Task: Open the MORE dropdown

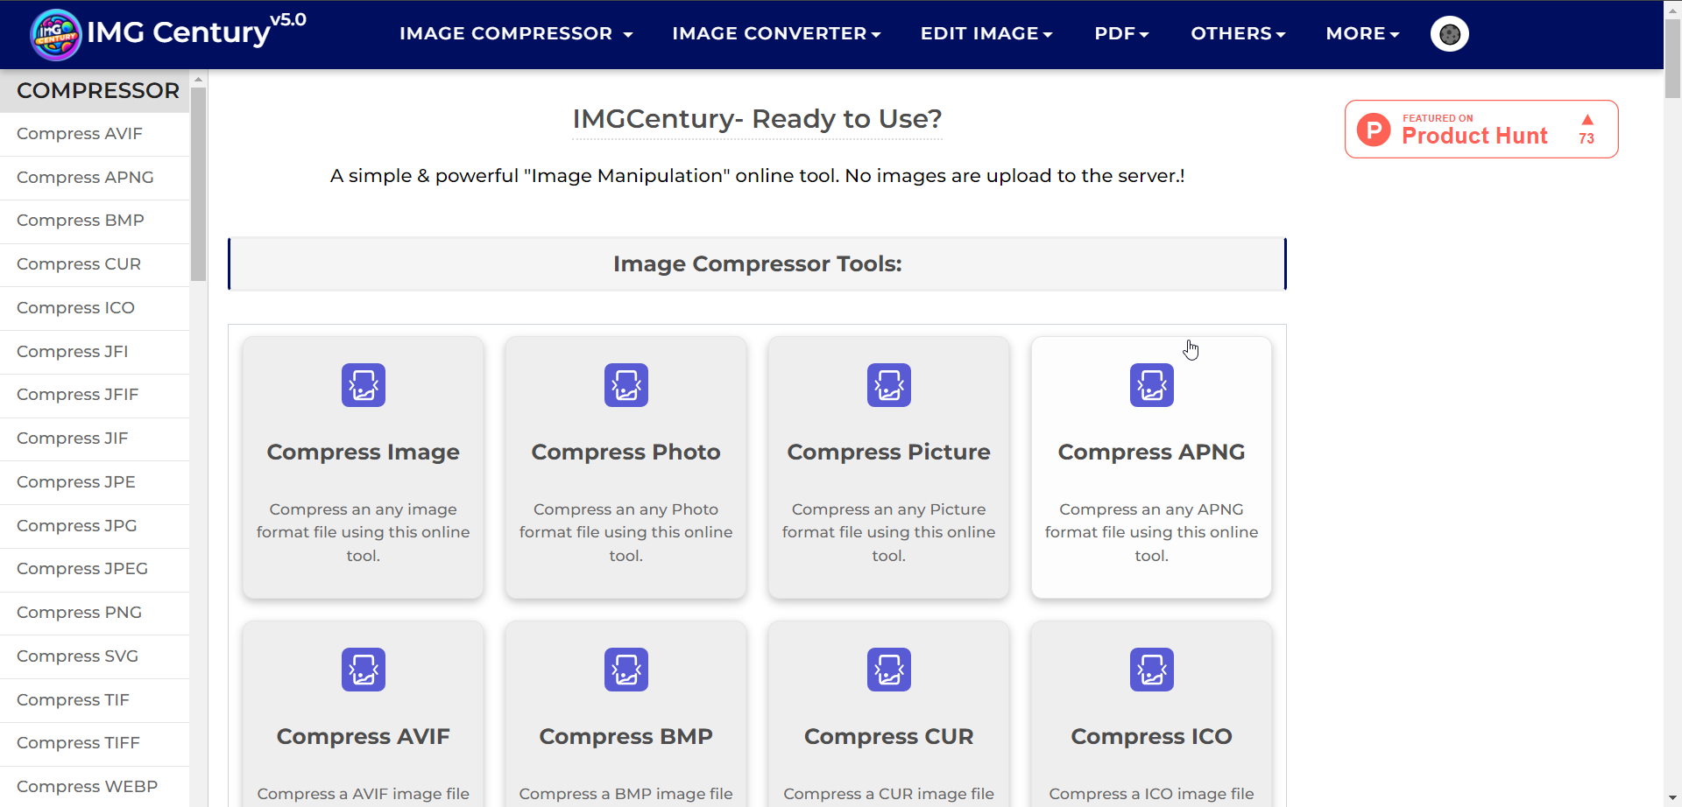Action: 1362,33
